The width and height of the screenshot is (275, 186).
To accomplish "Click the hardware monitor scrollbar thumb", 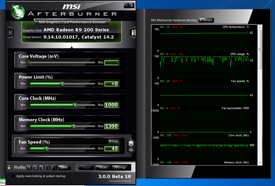I will point(260,49).
